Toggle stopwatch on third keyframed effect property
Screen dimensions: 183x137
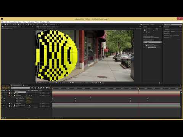coord(16,102)
